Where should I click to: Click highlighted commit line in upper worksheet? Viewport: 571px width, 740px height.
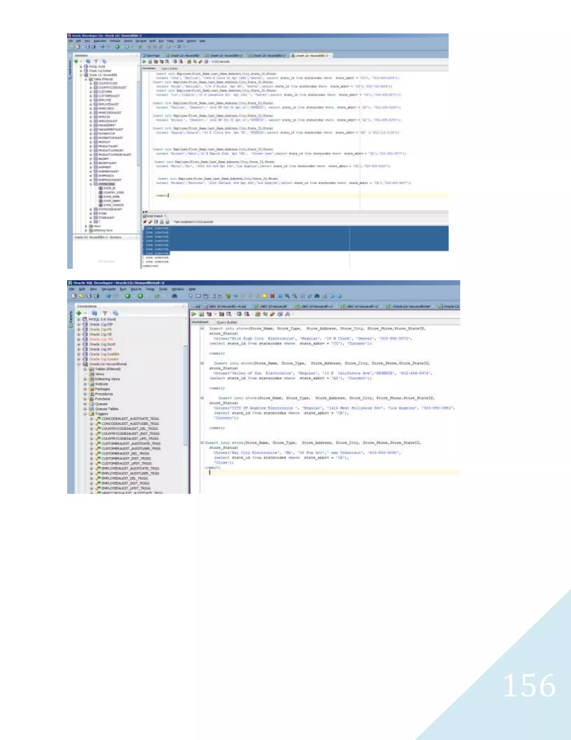click(x=299, y=195)
